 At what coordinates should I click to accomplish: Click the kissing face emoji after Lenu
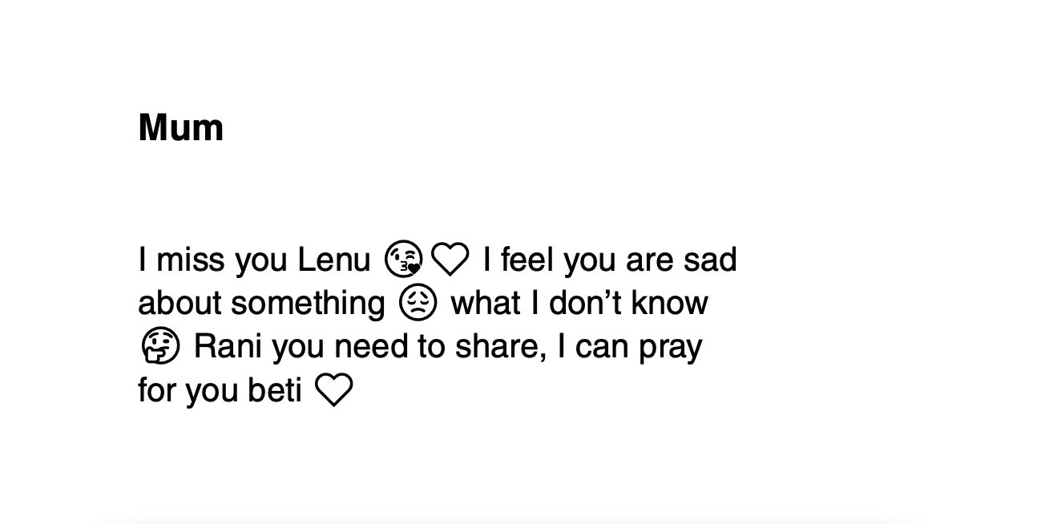coord(403,260)
